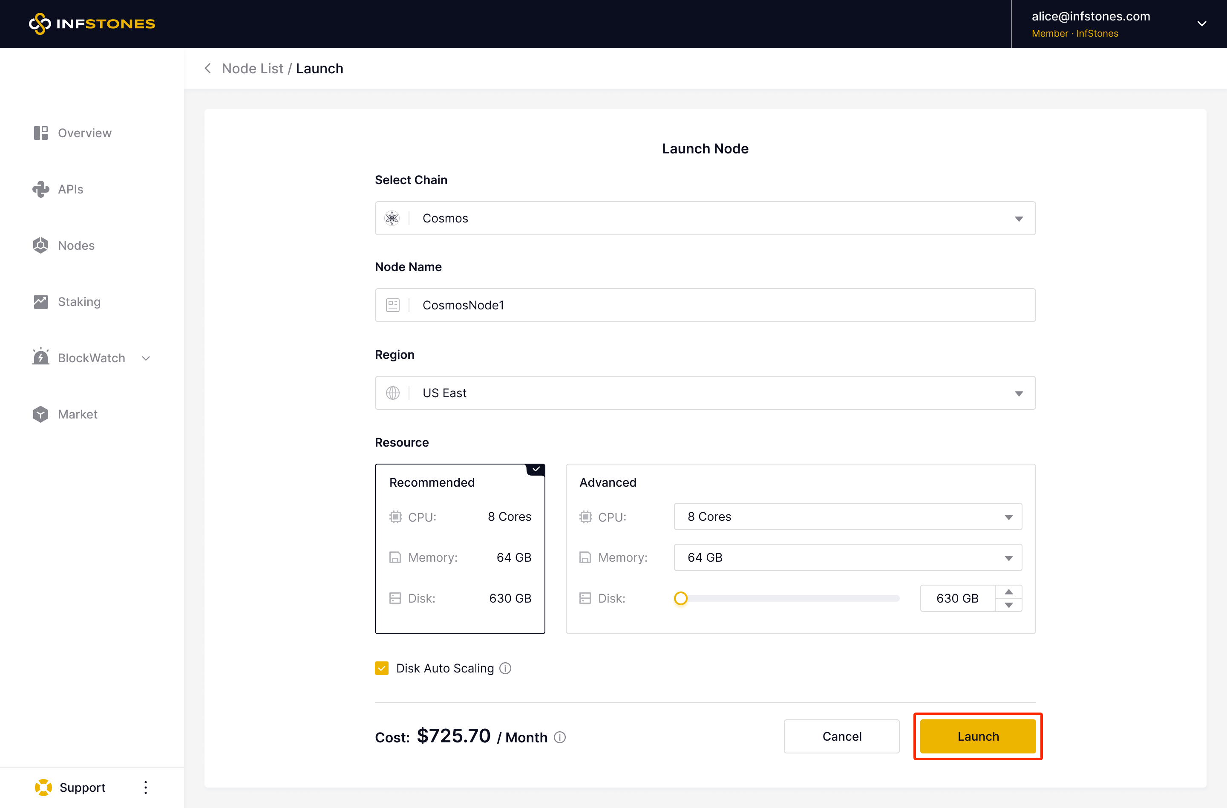Expand the BlockWatch sidebar menu
The image size is (1227, 808).
pyautogui.click(x=92, y=358)
